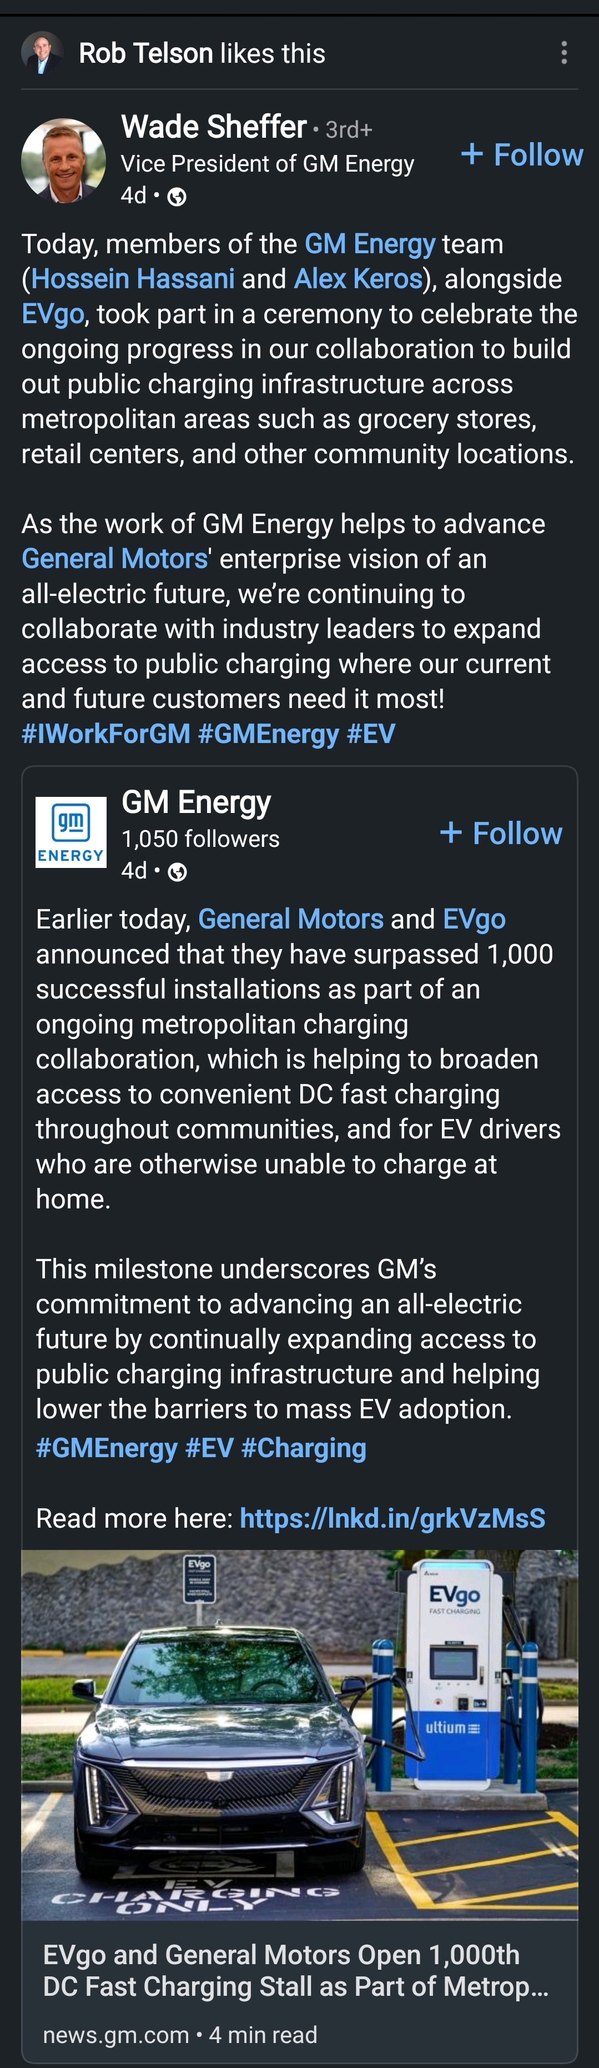Click the EV charging station article image
599x2068 pixels.
300,1734
